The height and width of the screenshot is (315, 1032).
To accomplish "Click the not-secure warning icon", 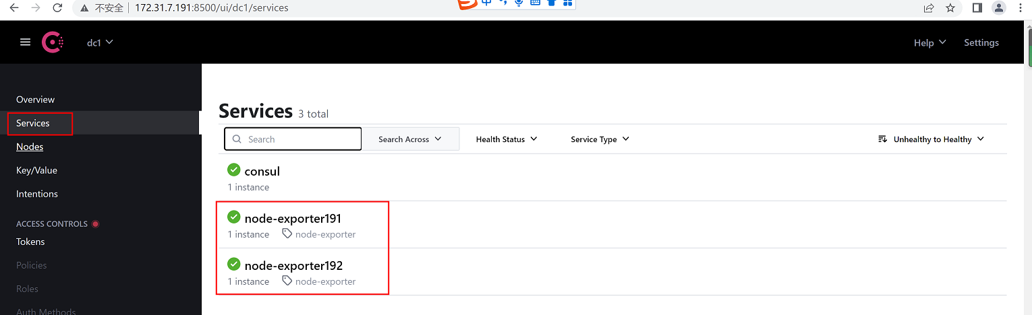I will (x=84, y=8).
